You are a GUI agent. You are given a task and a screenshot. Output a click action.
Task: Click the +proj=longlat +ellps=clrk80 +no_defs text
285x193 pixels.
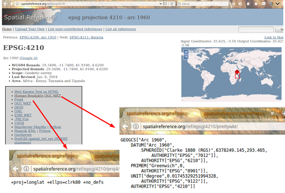(x=57, y=182)
